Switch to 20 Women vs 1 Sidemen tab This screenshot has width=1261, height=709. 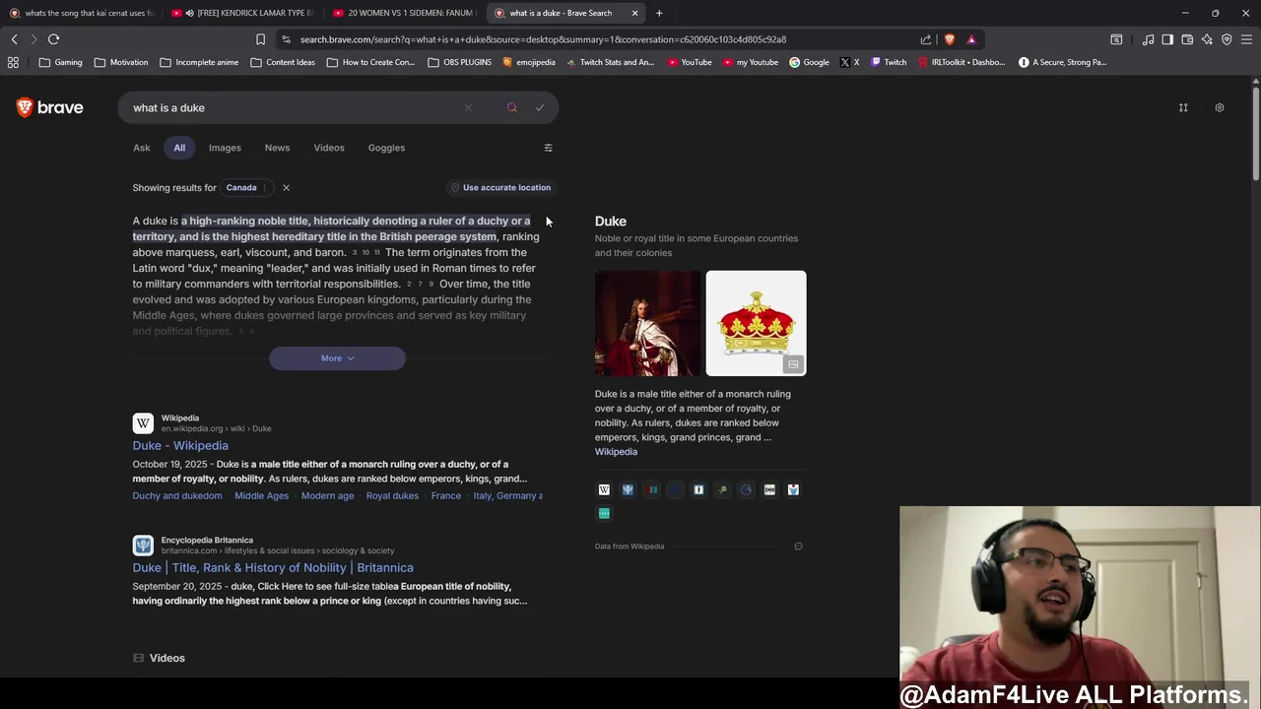click(404, 13)
